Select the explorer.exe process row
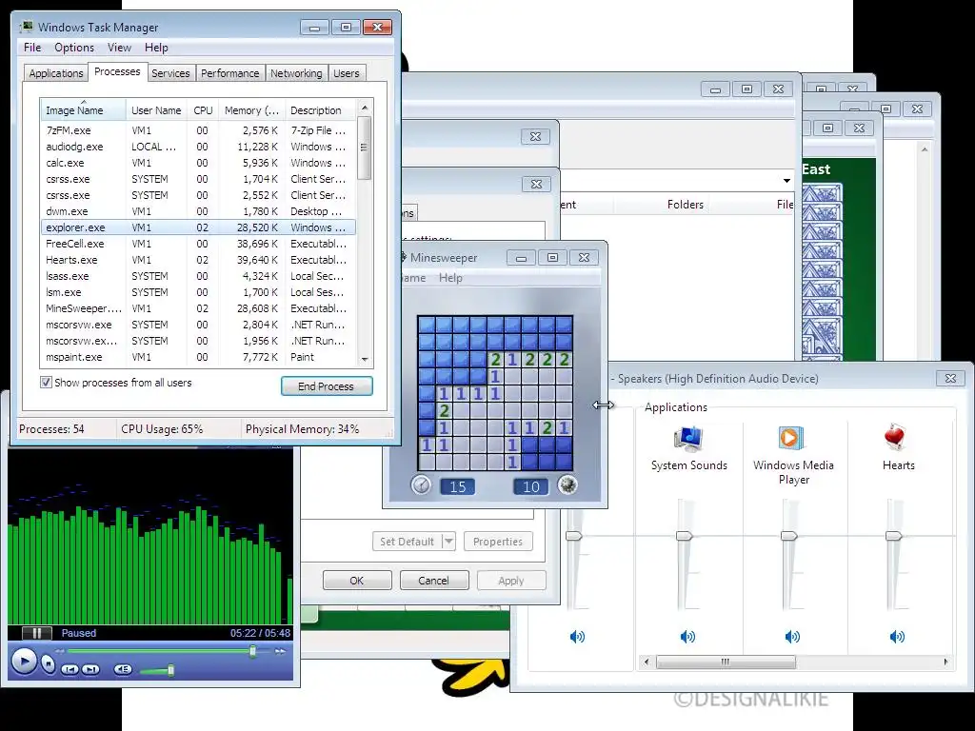 [x=198, y=227]
